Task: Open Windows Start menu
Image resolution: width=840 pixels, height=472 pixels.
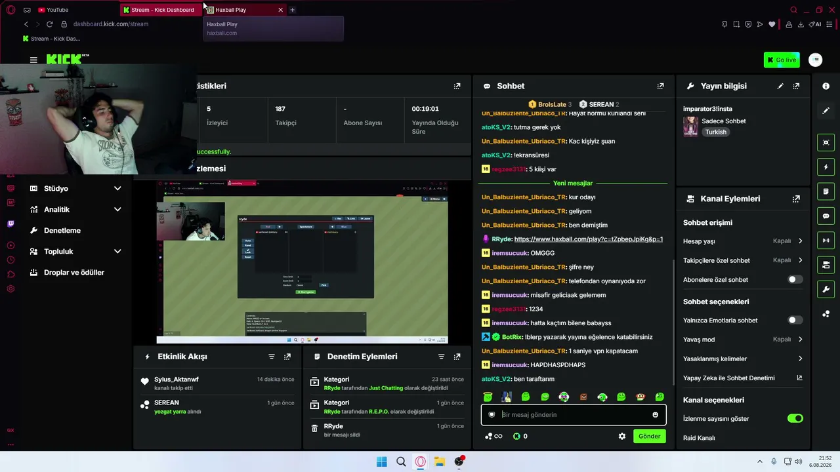Action: tap(381, 462)
